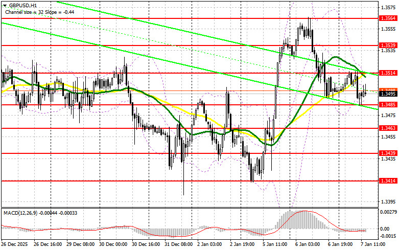Click the 1.3564 red price label
The height and width of the screenshot is (250, 399).
click(388, 18)
